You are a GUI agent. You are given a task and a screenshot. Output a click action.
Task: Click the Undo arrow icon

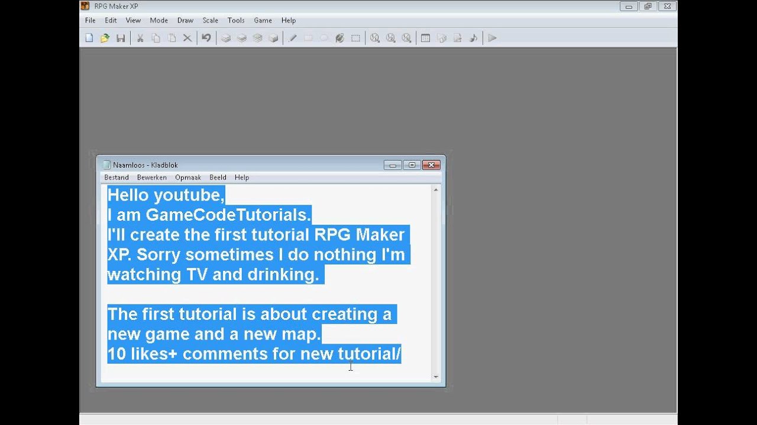coord(206,38)
